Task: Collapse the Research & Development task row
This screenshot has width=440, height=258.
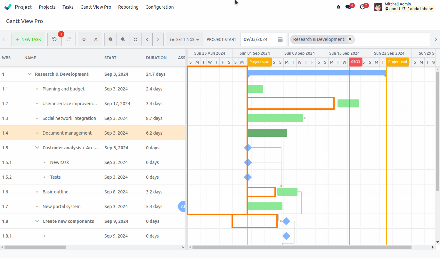Action: tap(29, 74)
